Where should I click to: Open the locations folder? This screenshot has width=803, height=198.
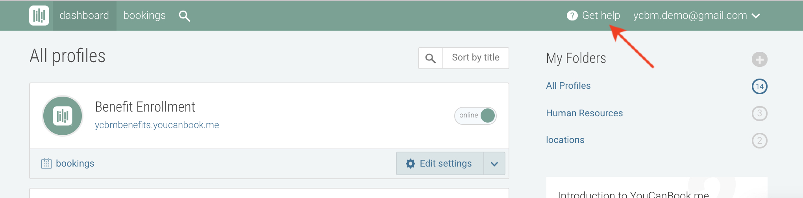tap(565, 140)
